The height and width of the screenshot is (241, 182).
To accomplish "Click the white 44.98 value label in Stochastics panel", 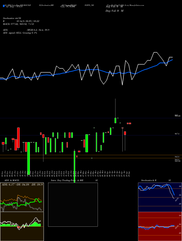I will (x=177, y=199).
